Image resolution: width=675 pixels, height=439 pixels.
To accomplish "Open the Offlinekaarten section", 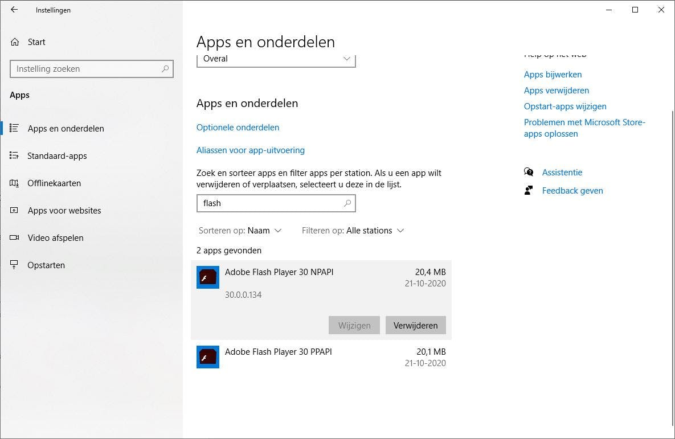I will point(91,183).
